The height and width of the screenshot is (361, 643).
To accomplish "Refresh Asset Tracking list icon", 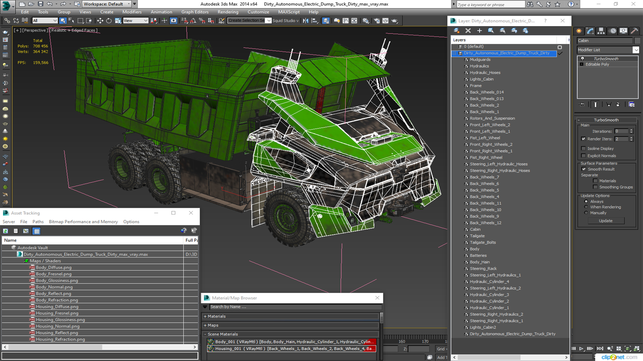I will (6, 231).
